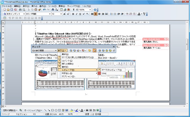Toggle すべてのレビューア(A) checkbox in submenu

click(x=99, y=70)
